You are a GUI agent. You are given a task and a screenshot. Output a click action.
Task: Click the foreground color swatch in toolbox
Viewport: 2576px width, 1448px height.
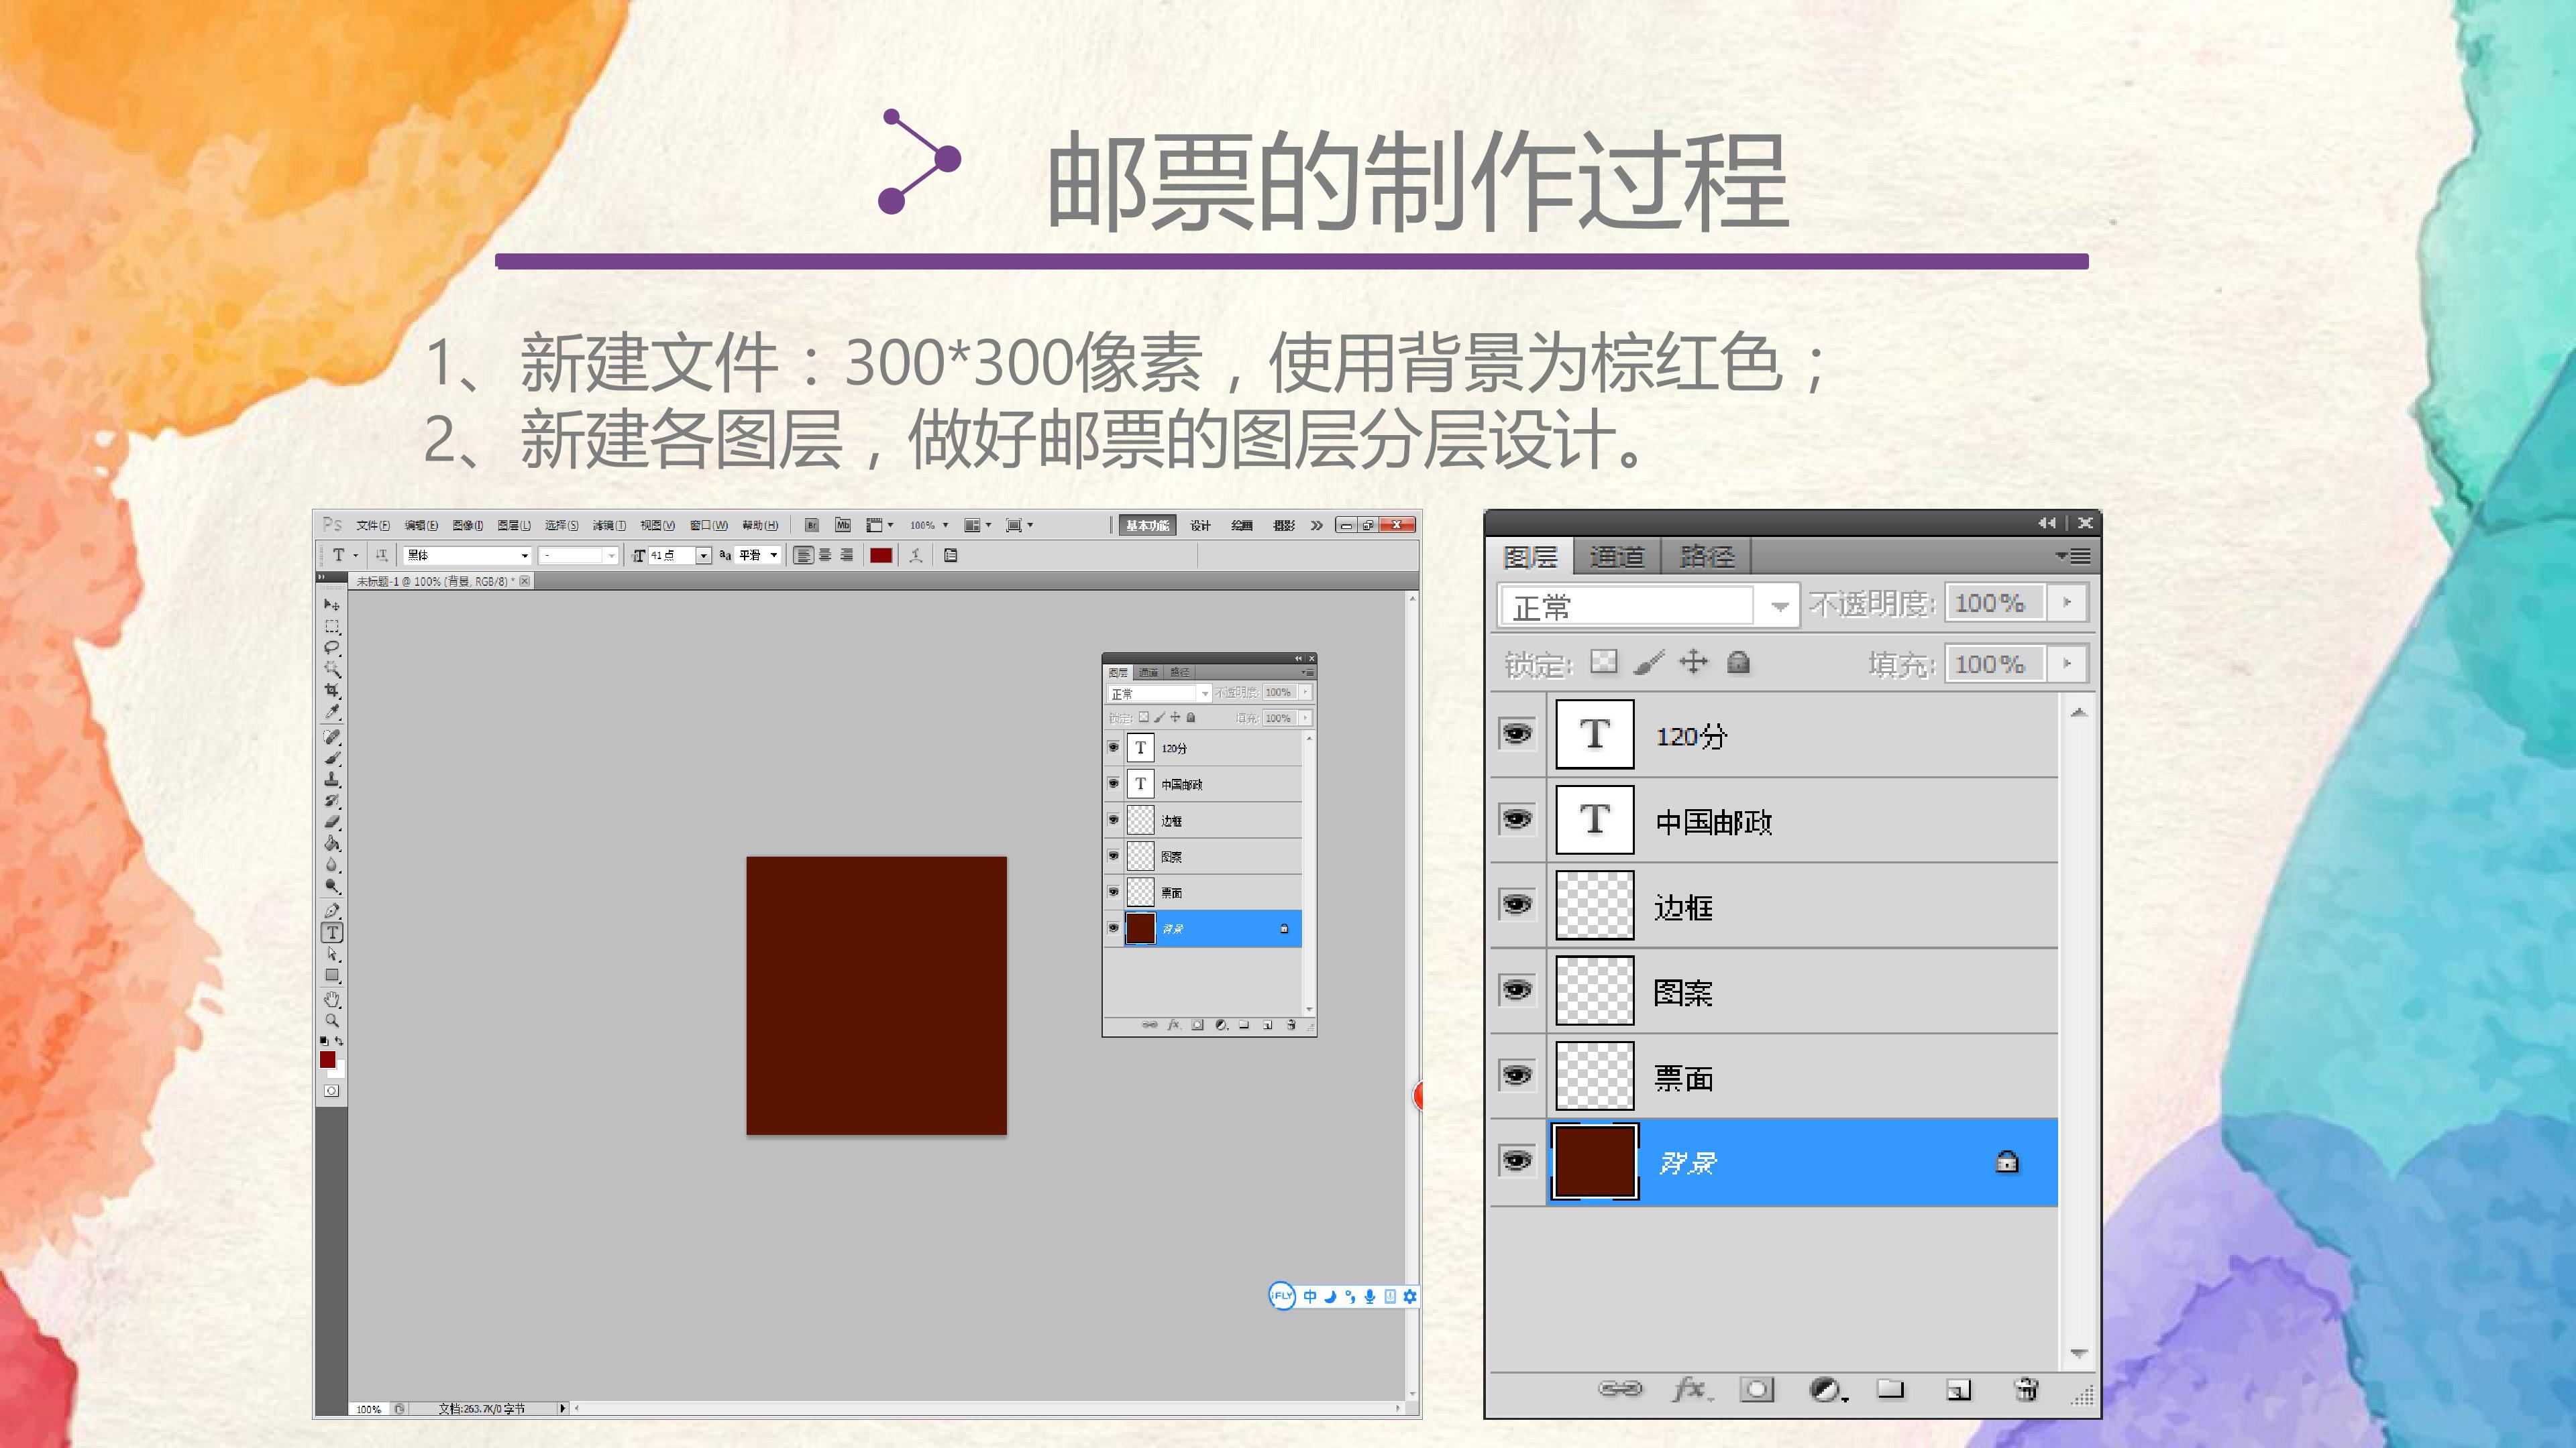[327, 1059]
